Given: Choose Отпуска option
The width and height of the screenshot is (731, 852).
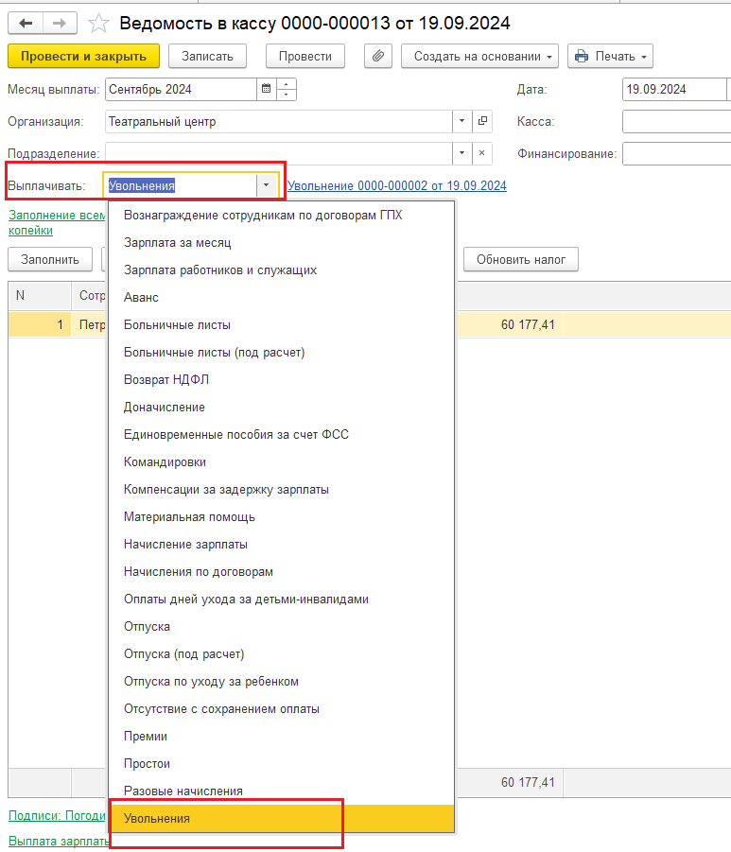Looking at the screenshot, I should (282, 627).
